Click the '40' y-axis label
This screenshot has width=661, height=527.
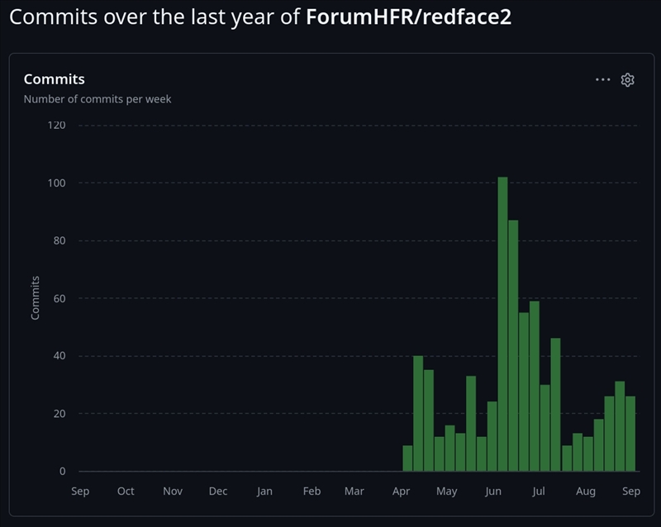pos(59,356)
